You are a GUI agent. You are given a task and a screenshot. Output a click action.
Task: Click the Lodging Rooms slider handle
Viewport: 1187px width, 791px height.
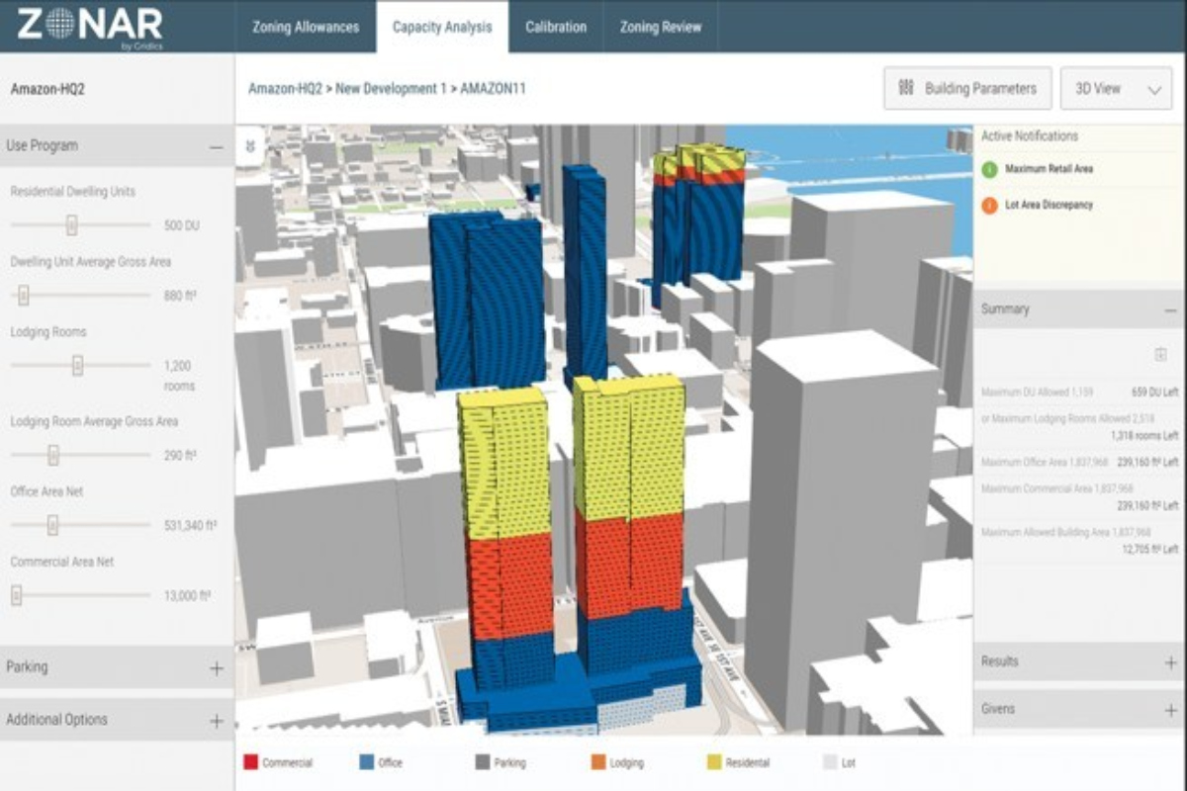pyautogui.click(x=77, y=365)
